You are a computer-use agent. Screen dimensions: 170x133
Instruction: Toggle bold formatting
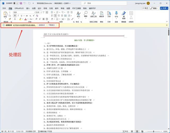click(15, 16)
